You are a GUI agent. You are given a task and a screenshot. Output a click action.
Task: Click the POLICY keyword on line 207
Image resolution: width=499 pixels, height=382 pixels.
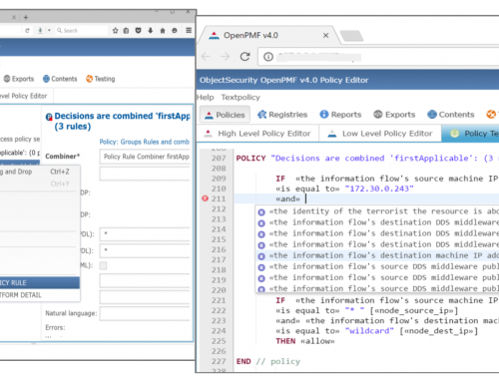point(250,159)
